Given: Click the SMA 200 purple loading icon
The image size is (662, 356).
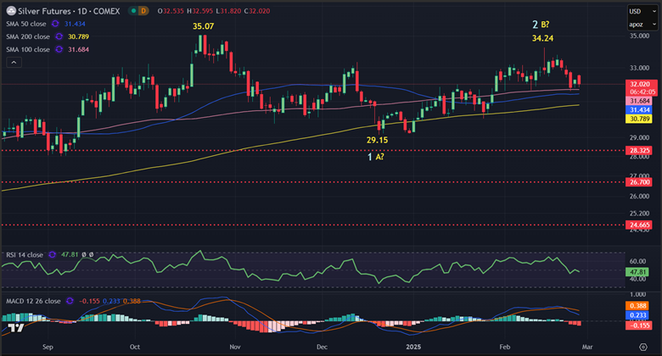Looking at the screenshot, I should tap(59, 36).
